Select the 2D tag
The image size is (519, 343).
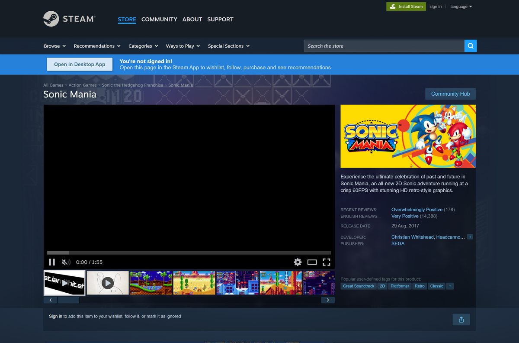[x=382, y=286]
